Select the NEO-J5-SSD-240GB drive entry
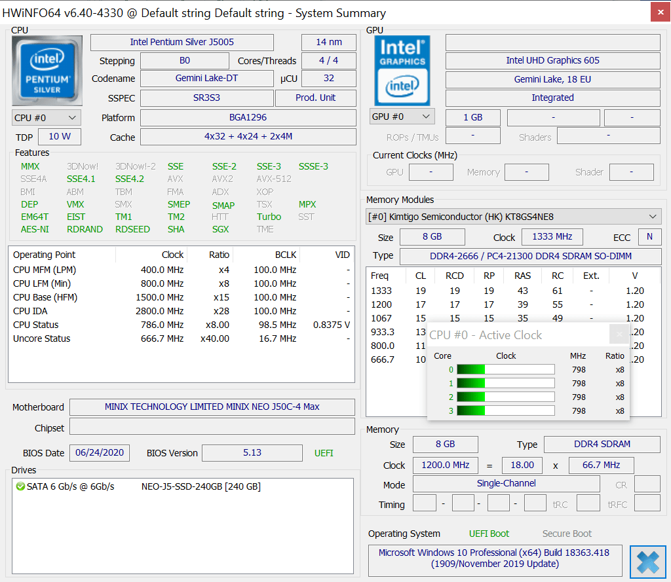Viewport: 671px width, 582px height. tap(201, 486)
